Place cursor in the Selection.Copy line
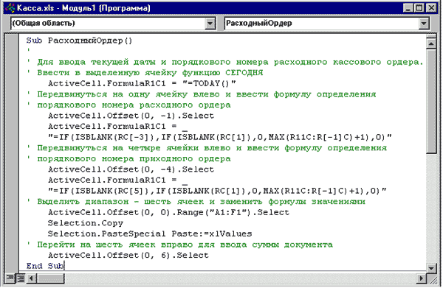Screen dimensions: 443x288 click(86, 223)
